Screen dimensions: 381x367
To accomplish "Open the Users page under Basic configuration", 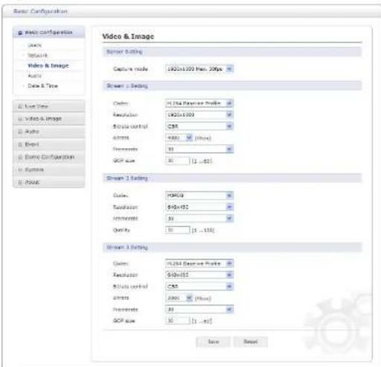I will point(34,45).
